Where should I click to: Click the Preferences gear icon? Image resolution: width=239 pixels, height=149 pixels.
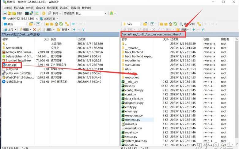click(x=44, y=13)
